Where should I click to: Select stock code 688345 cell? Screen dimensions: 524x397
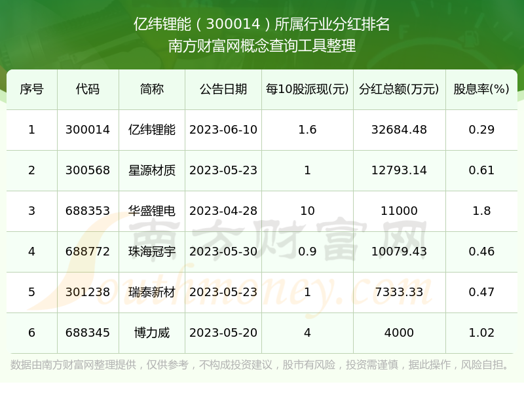[x=88, y=333]
